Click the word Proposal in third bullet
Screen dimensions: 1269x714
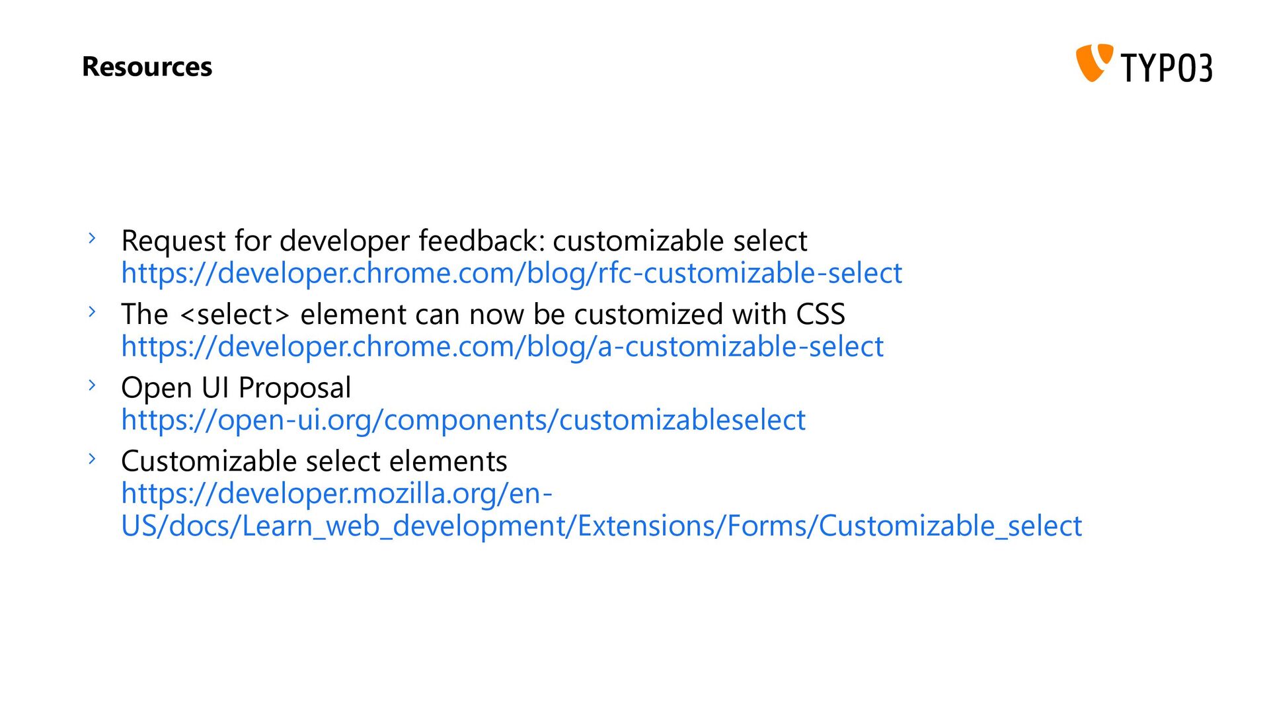pos(295,388)
